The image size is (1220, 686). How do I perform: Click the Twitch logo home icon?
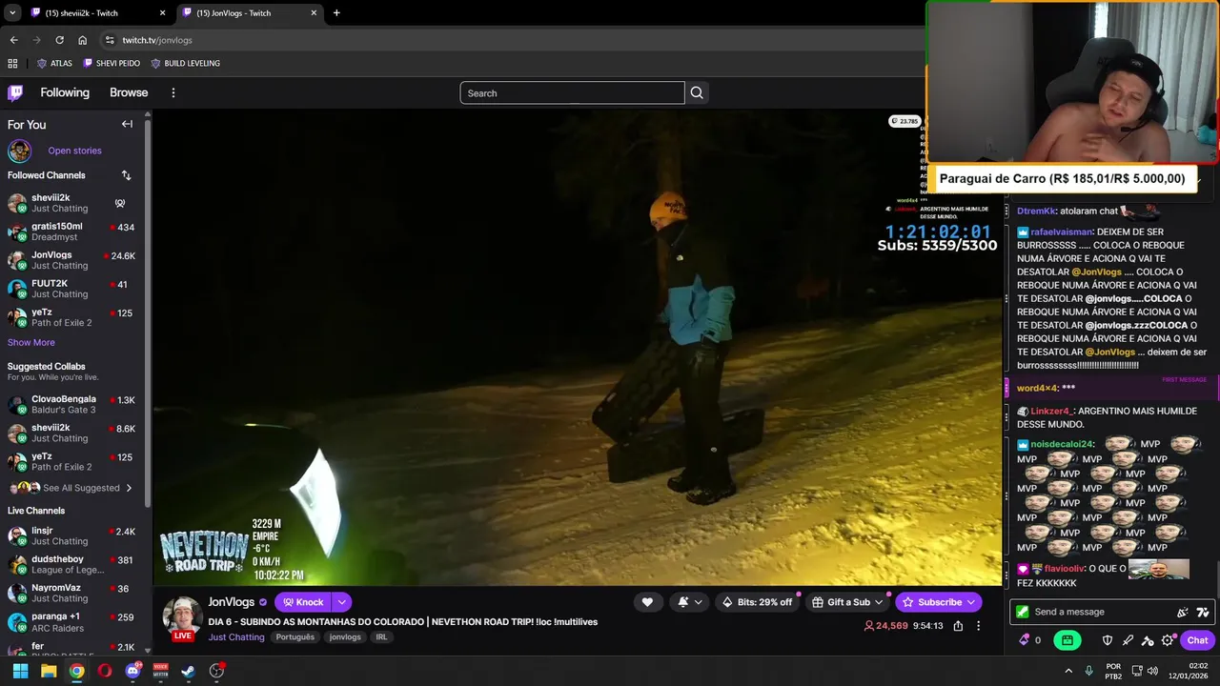[15, 92]
